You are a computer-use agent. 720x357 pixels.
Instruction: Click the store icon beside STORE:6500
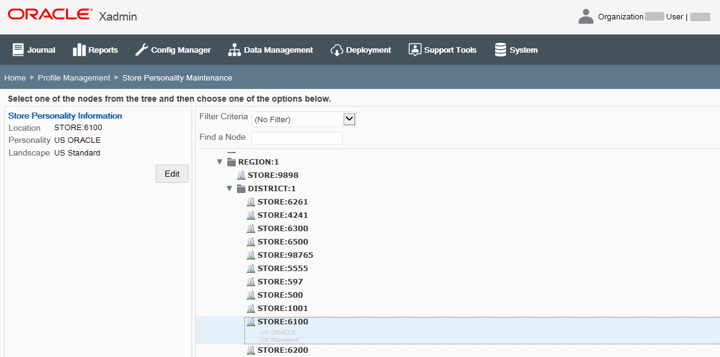[x=251, y=241]
